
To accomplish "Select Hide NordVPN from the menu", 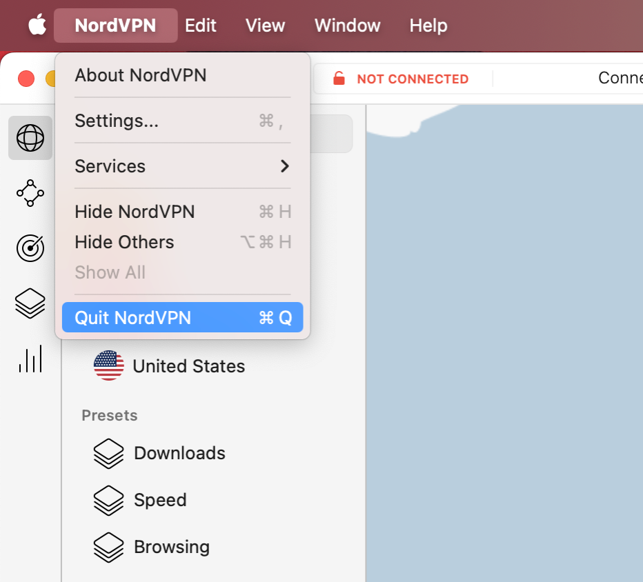I will click(135, 212).
